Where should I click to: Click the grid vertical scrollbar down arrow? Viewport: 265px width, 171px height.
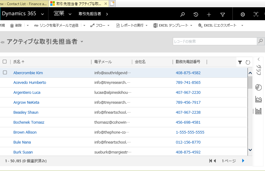[x=250, y=150]
